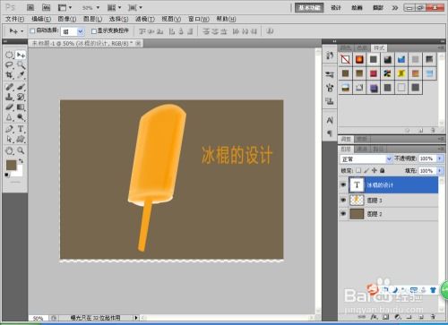Toggle lock image pixels brush icon
Screen dimensions: 448x325
366,171
